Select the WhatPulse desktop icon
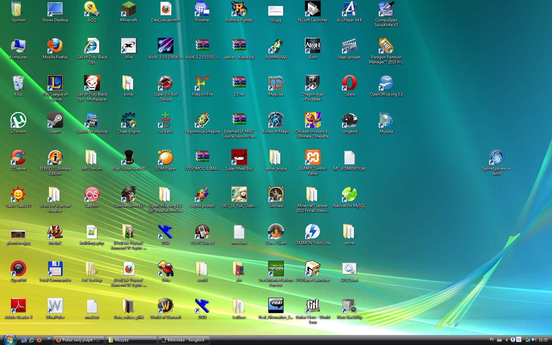Image resolution: width=552 pixels, height=345 pixels. pos(55,309)
